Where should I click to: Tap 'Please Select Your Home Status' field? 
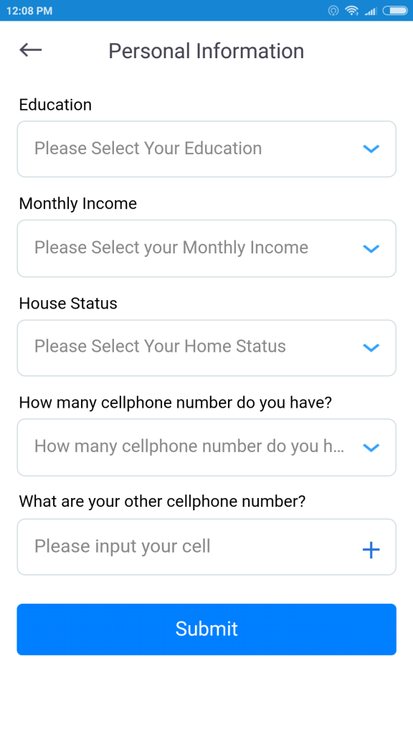(206, 348)
